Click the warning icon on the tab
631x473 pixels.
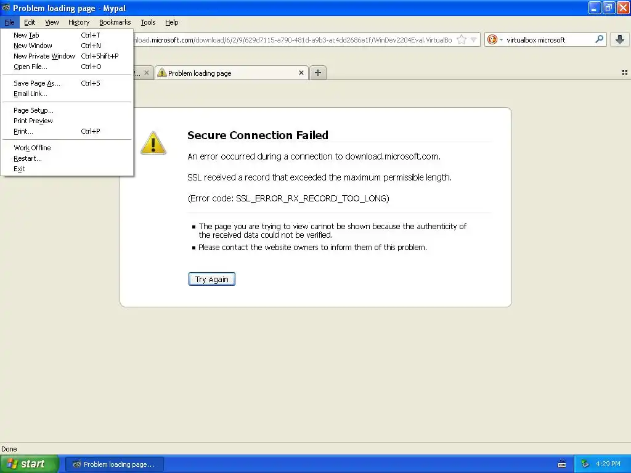click(162, 73)
